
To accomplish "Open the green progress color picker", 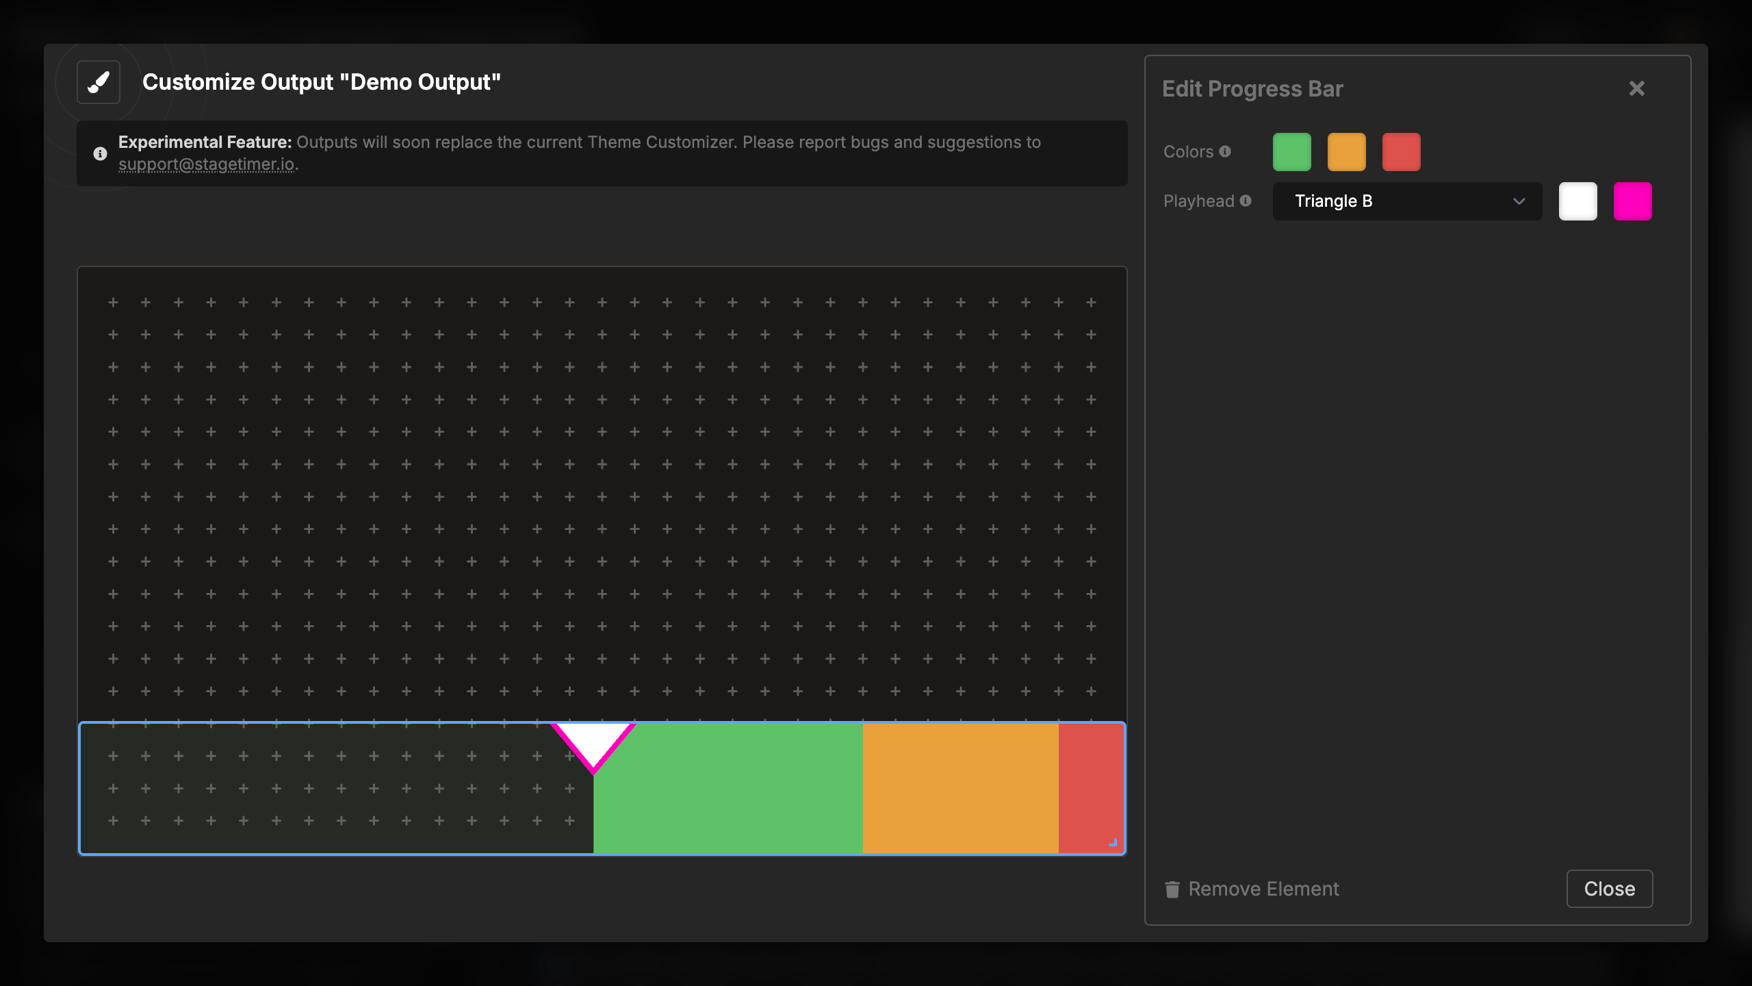I will click(1292, 151).
